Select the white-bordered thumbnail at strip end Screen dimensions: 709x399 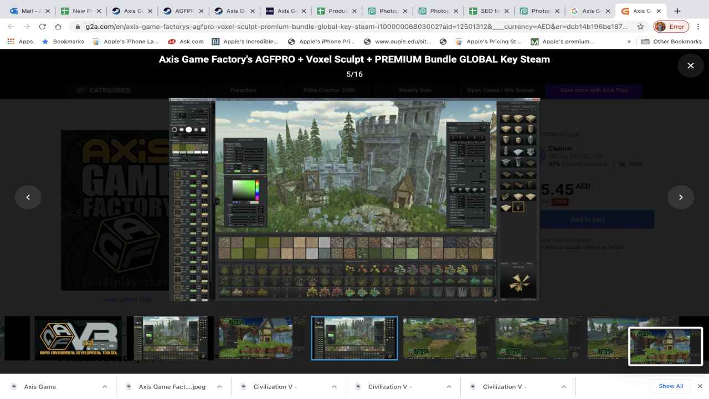(665, 346)
